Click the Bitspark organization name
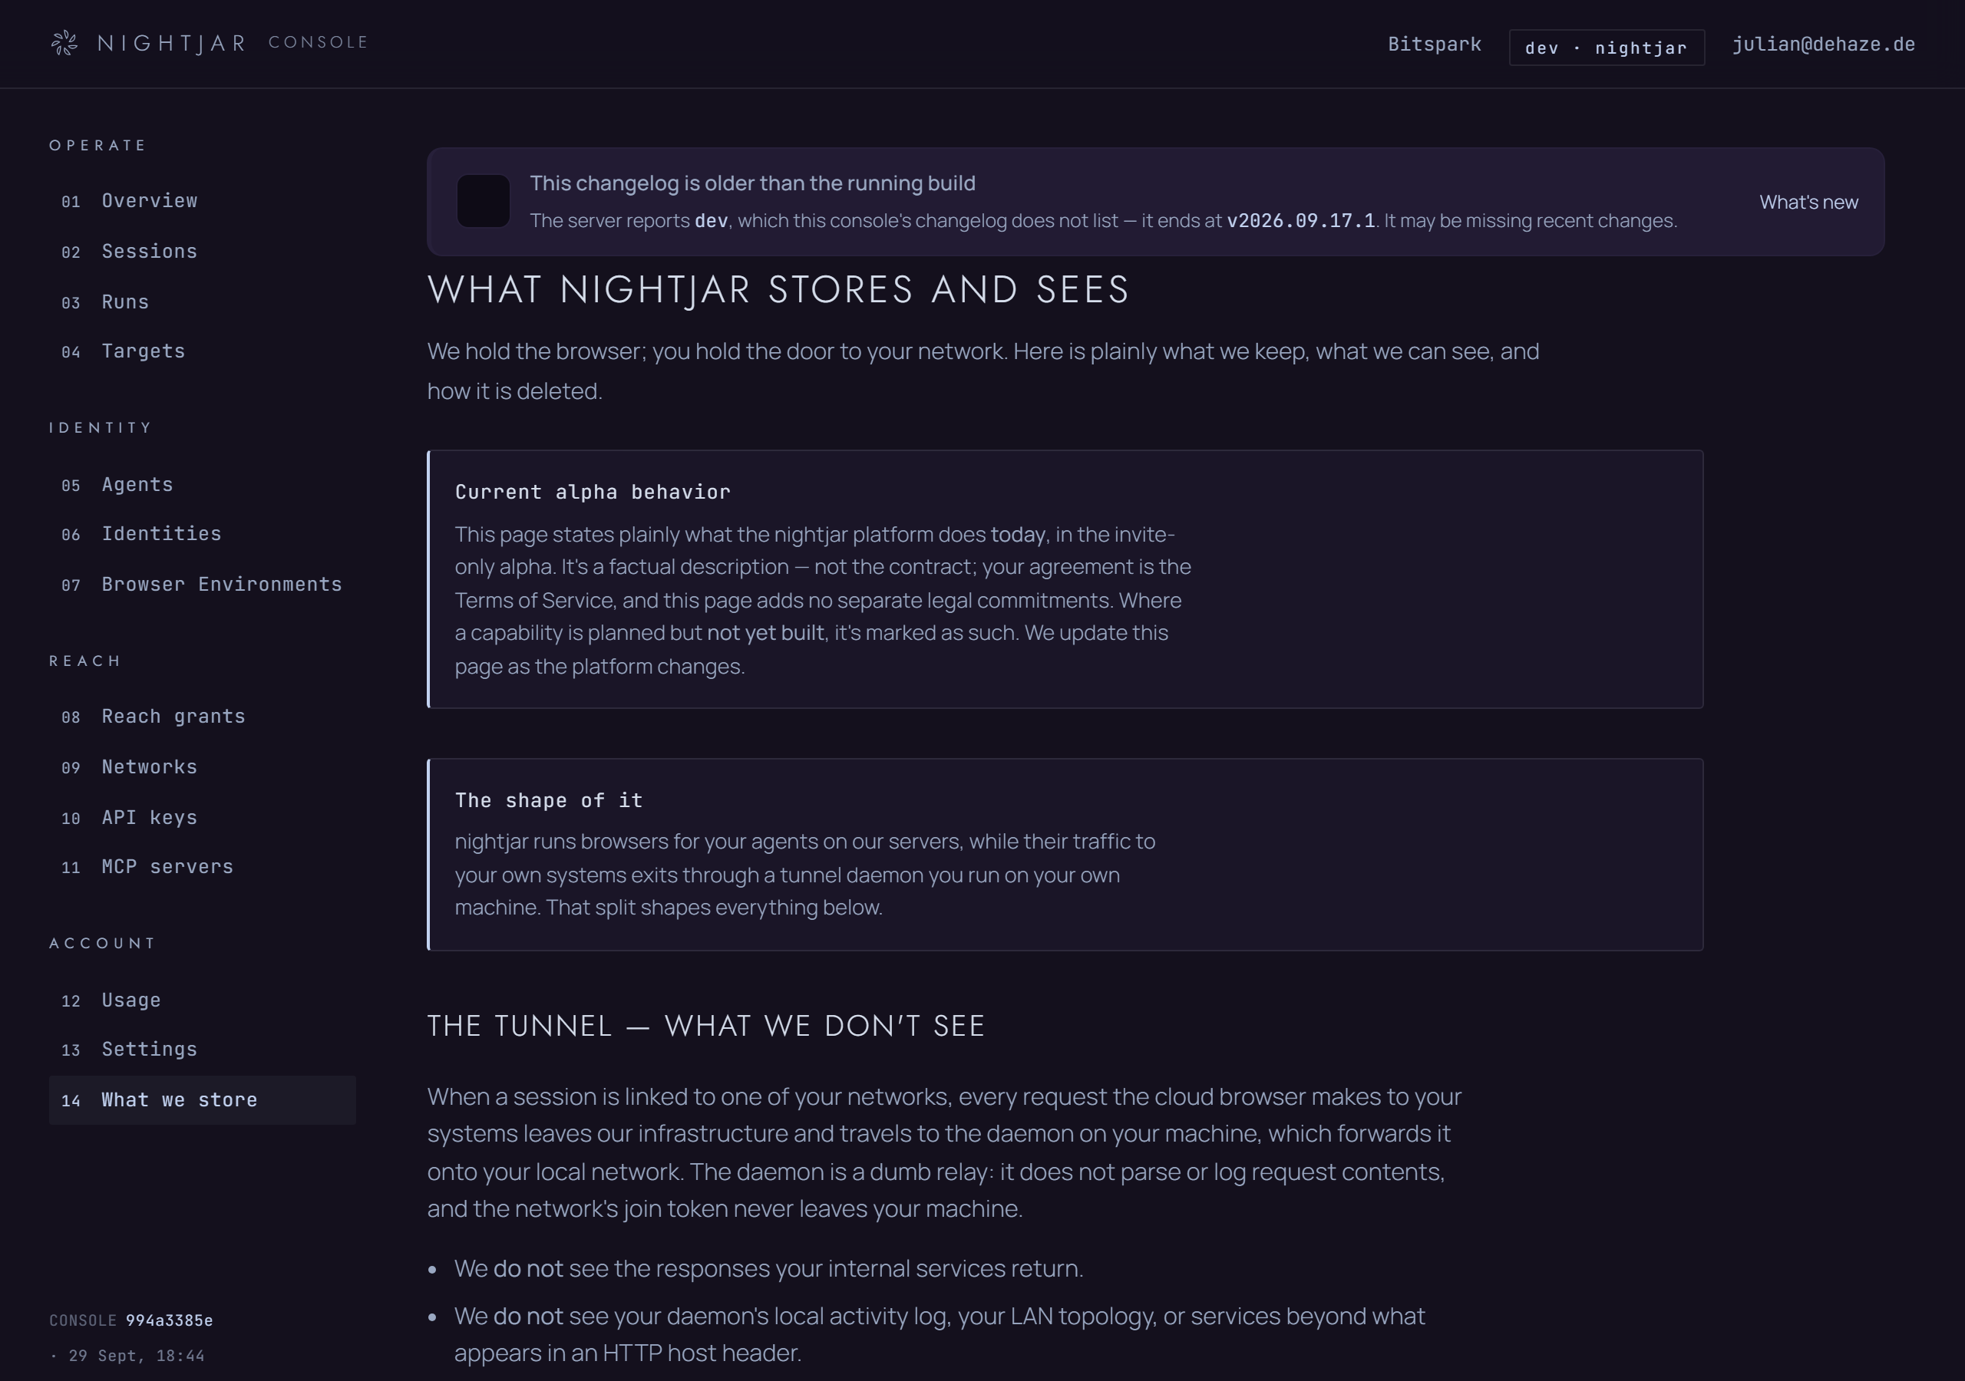This screenshot has height=1381, width=1965. pyautogui.click(x=1435, y=44)
